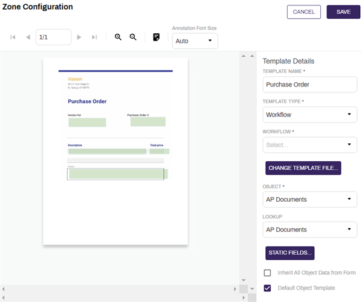Image resolution: width=362 pixels, height=302 pixels.
Task: Open Static Fields dialog
Action: tap(289, 253)
